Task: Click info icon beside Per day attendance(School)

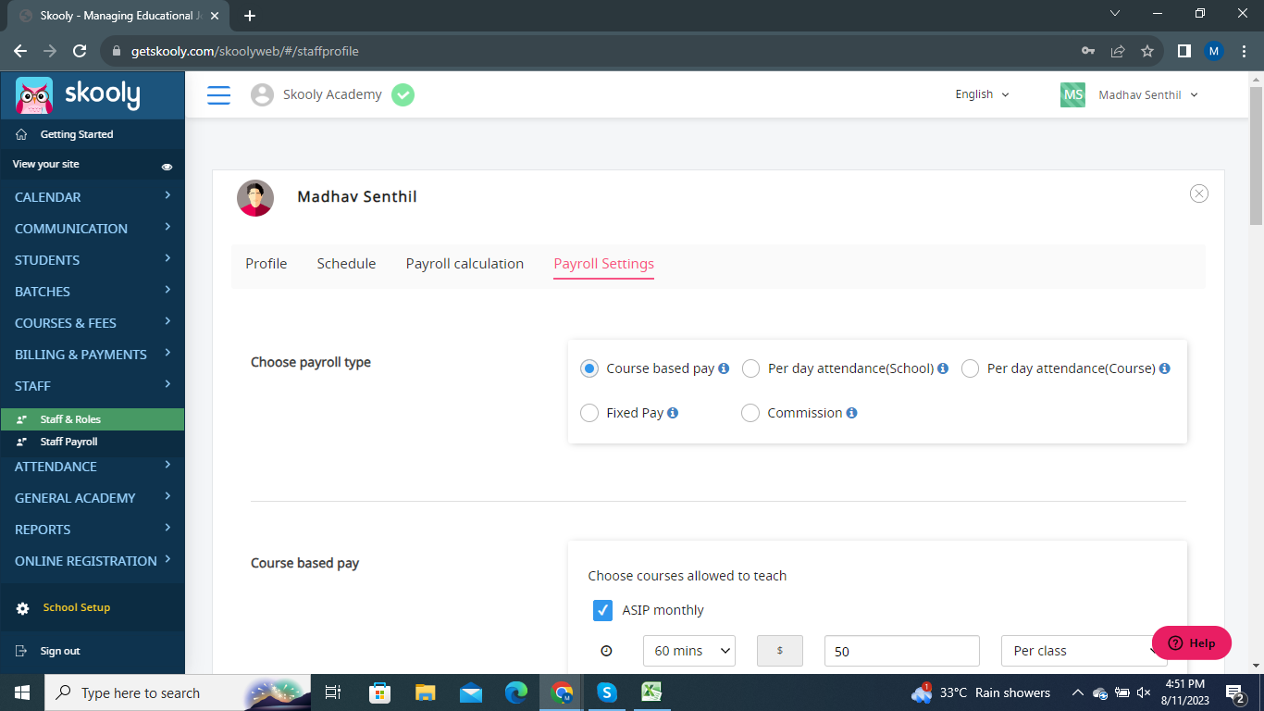Action: coord(943,368)
